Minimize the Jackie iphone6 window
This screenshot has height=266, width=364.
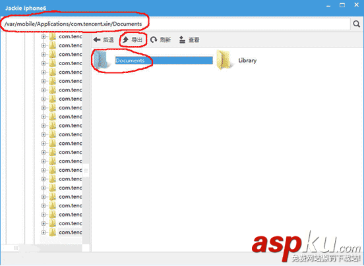pos(328,6)
